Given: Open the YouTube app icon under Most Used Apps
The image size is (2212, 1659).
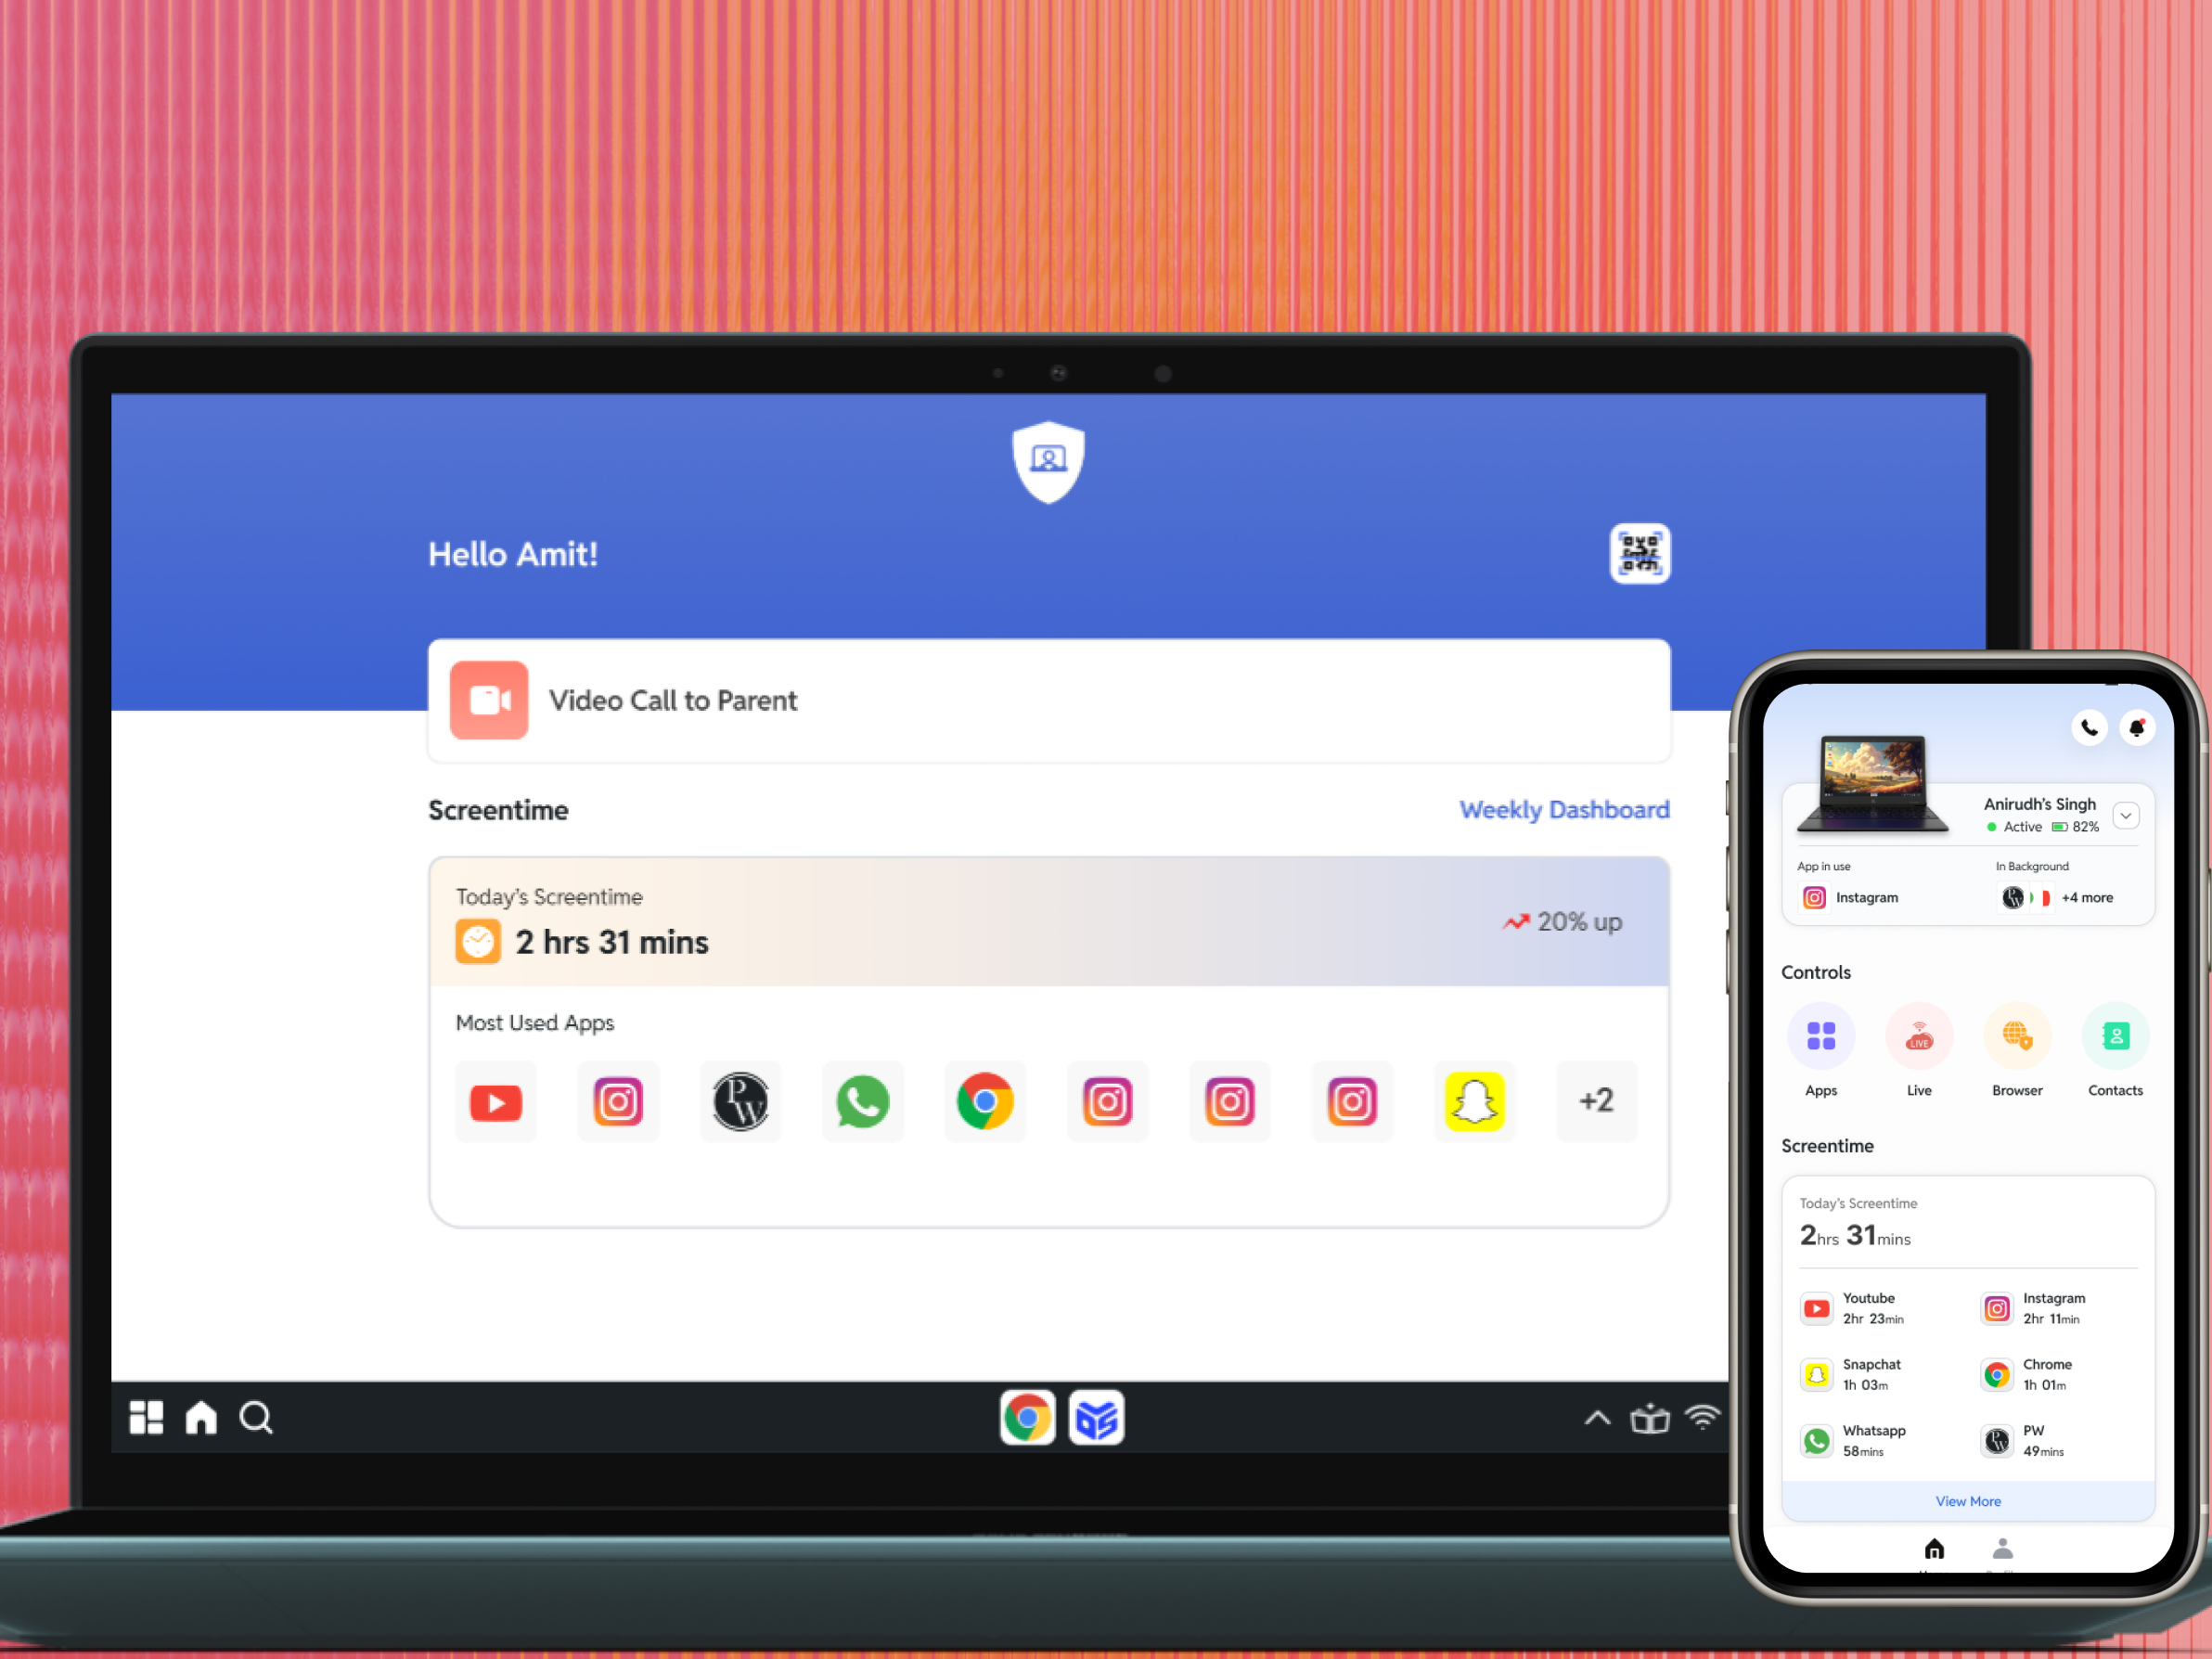Looking at the screenshot, I should click(495, 1101).
